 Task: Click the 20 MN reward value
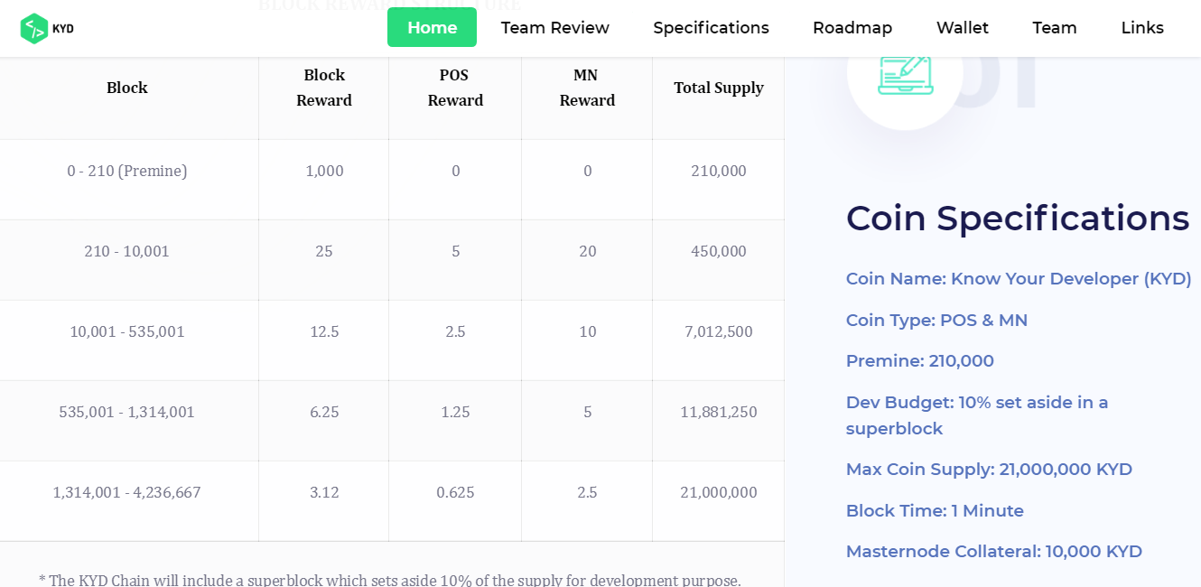coord(588,251)
